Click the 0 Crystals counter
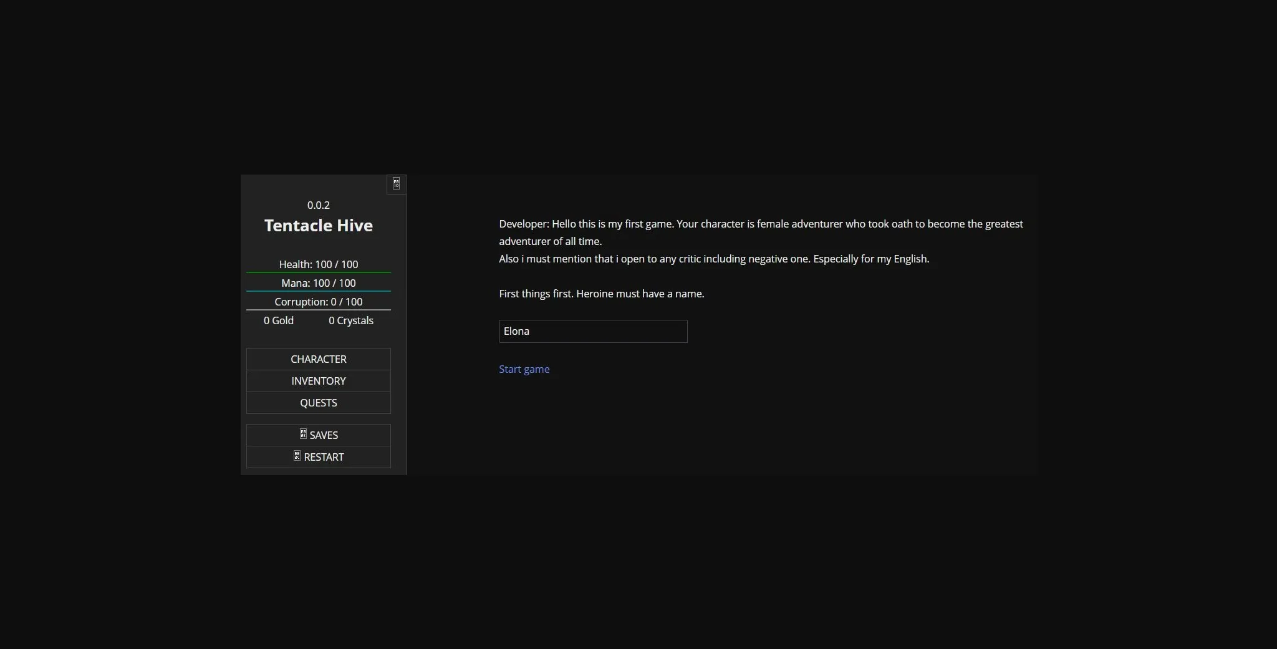 (x=350, y=320)
